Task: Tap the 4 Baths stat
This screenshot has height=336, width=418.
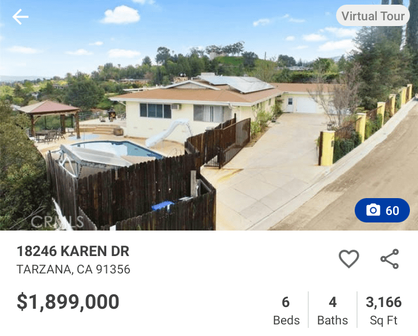Action: (333, 310)
